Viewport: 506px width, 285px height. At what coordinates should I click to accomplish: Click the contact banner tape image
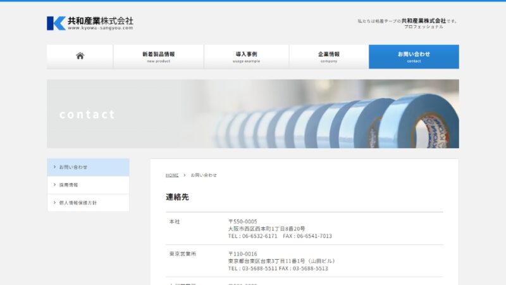coord(253,114)
